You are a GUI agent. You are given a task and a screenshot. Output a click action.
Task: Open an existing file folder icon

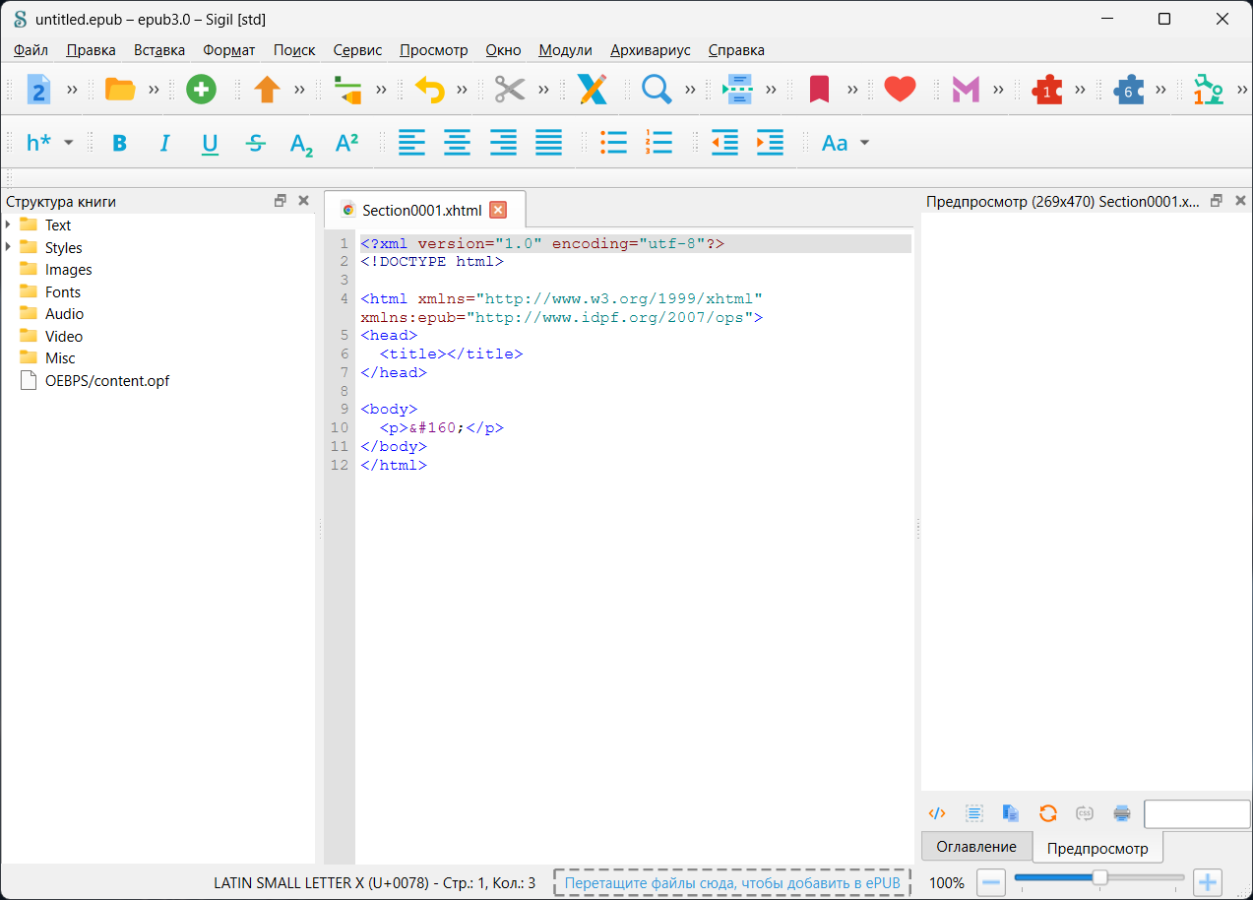tap(120, 90)
